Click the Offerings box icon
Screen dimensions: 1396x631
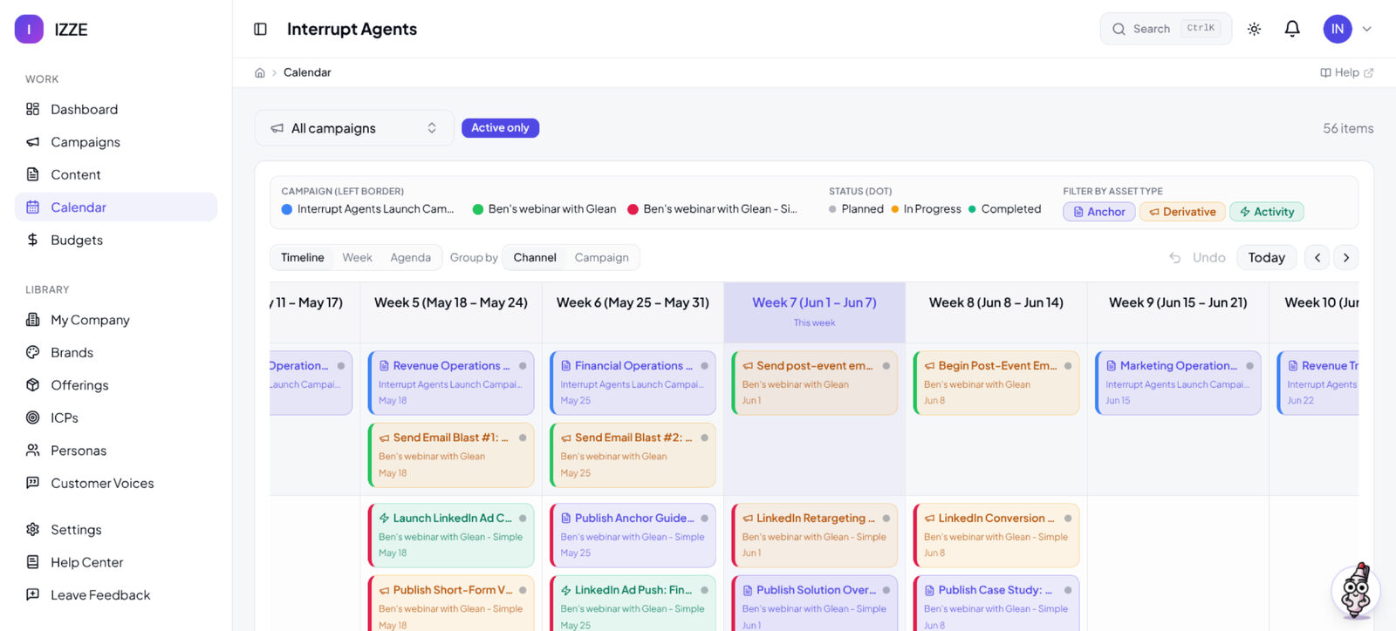(33, 385)
